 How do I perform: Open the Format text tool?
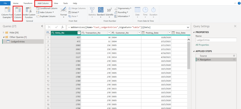pyautogui.click(x=63, y=12)
